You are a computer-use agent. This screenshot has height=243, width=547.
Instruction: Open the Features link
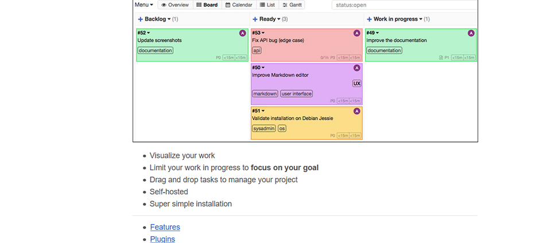165,227
